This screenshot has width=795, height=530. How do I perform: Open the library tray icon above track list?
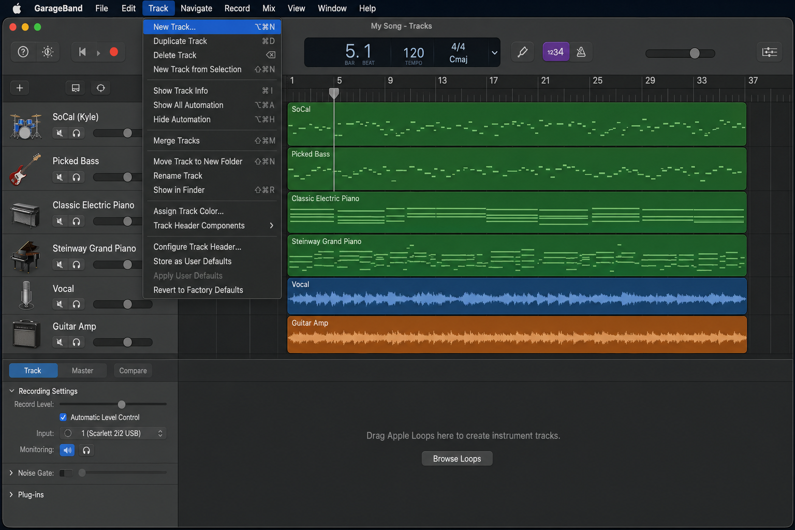coord(76,88)
